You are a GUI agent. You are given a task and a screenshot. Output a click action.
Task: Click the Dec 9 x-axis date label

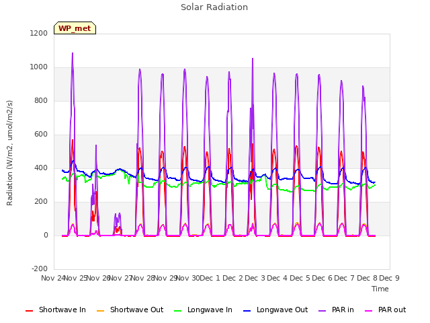[x=389, y=278]
